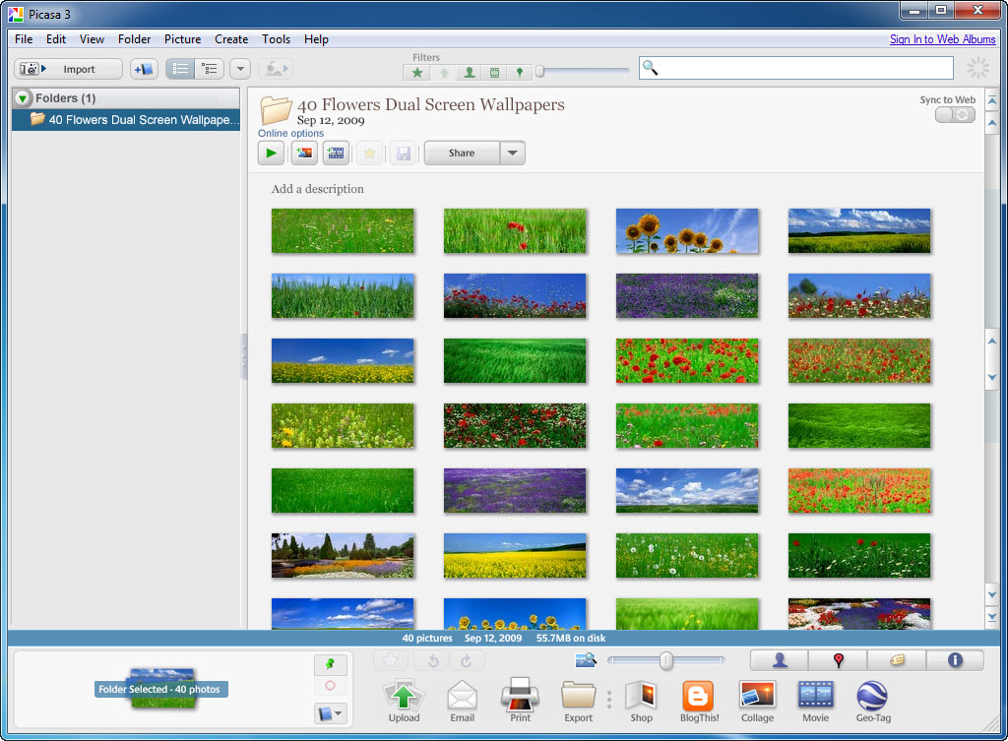Open the Folder menu
This screenshot has width=1008, height=741.
pyautogui.click(x=134, y=39)
